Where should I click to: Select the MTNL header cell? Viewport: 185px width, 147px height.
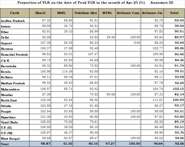[x=107, y=13]
